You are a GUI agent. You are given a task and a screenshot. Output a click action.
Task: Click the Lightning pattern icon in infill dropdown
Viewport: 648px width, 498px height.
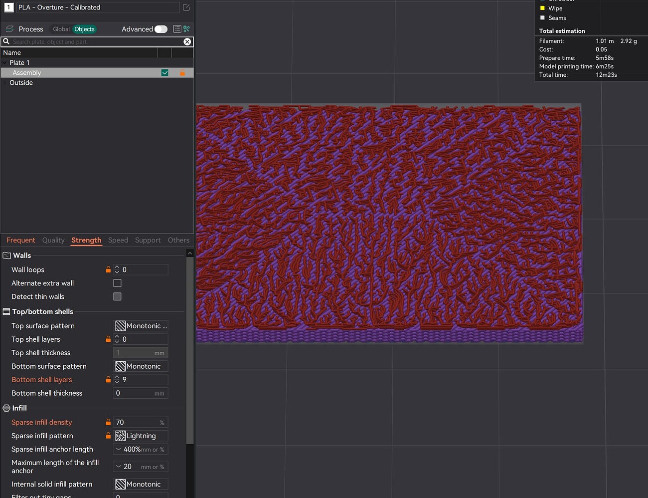[120, 436]
